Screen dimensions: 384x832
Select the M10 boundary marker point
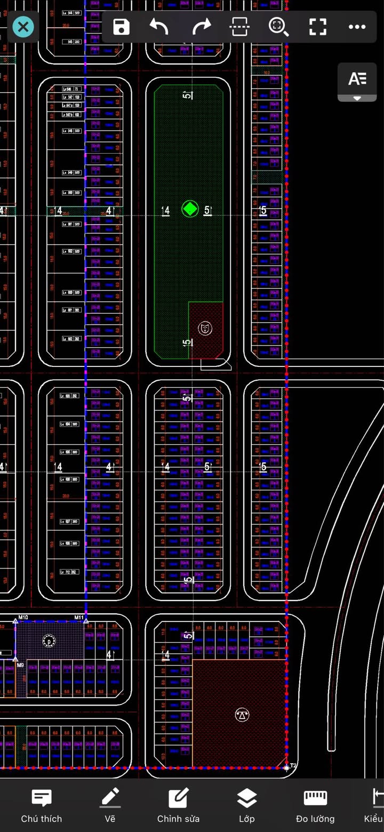coord(15,621)
